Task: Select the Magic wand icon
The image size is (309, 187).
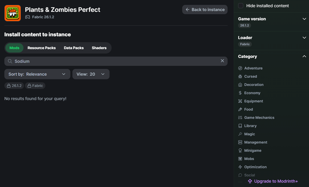Action: click(x=240, y=134)
